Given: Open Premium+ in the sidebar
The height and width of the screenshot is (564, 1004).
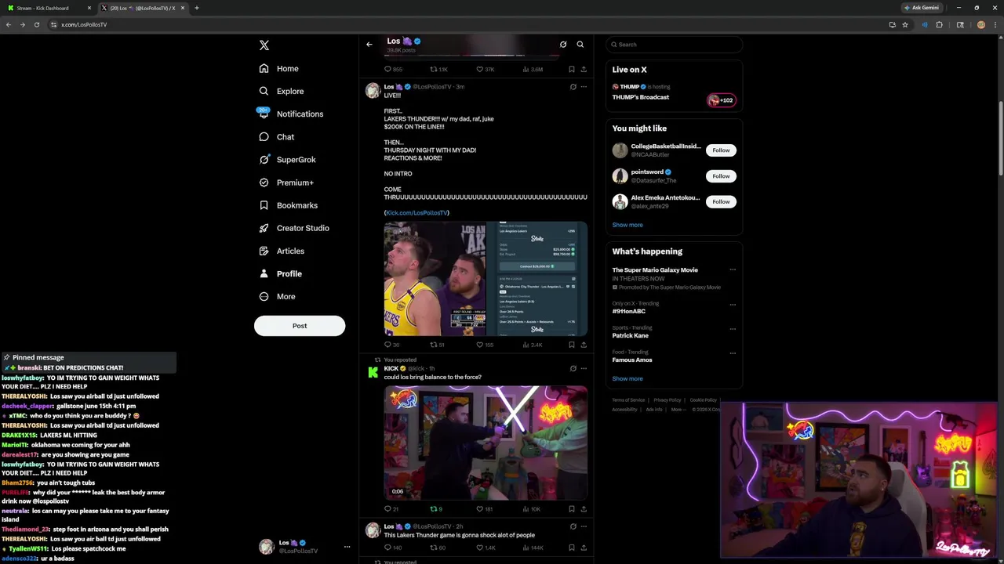Looking at the screenshot, I should click(x=286, y=183).
